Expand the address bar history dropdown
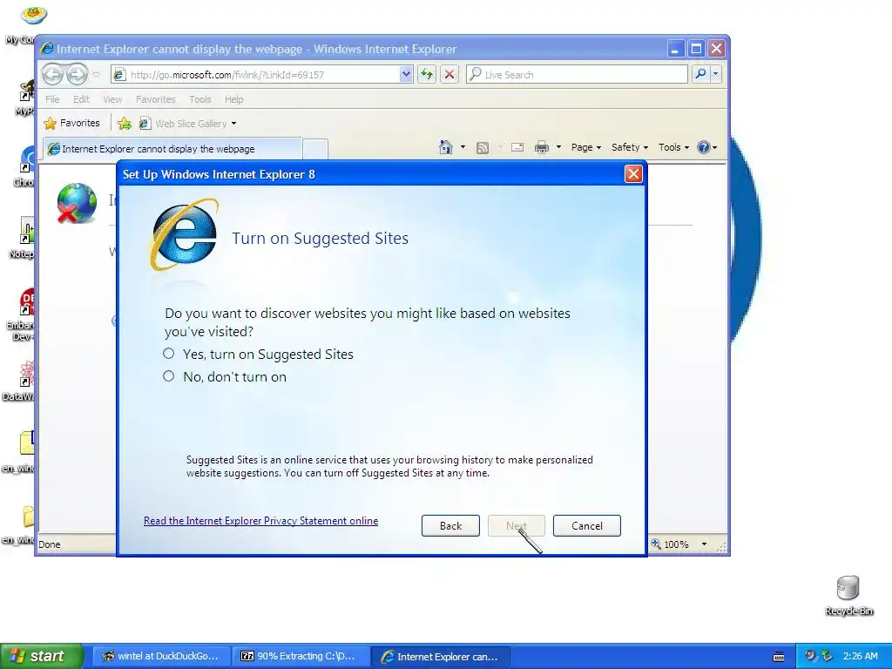892x669 pixels. (x=406, y=75)
